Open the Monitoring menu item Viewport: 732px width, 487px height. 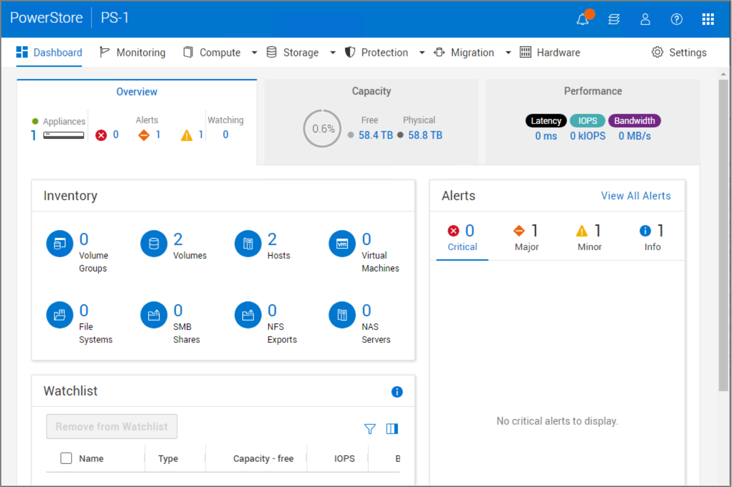pyautogui.click(x=132, y=52)
